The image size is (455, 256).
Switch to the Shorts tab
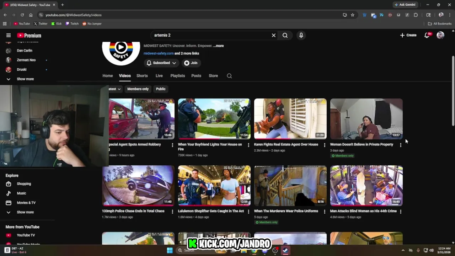142,76
